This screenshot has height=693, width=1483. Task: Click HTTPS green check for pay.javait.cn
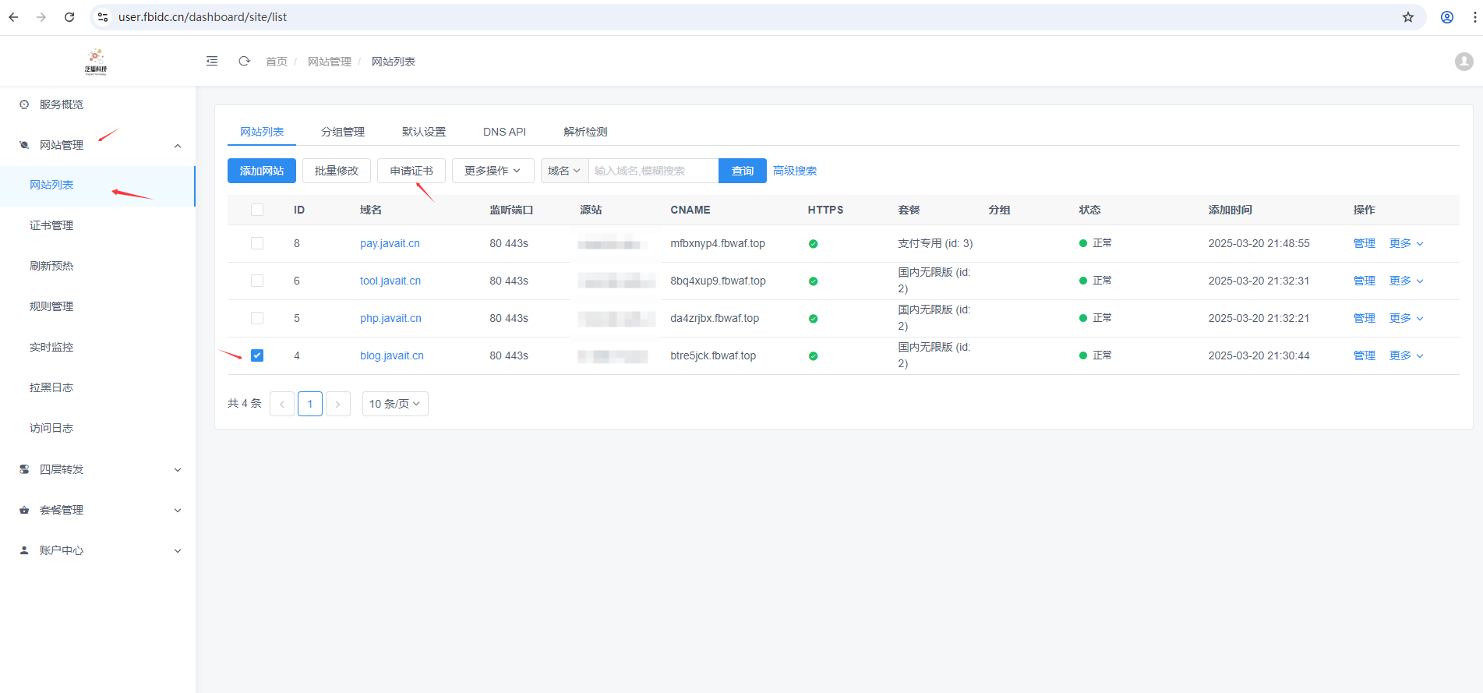pyautogui.click(x=813, y=244)
